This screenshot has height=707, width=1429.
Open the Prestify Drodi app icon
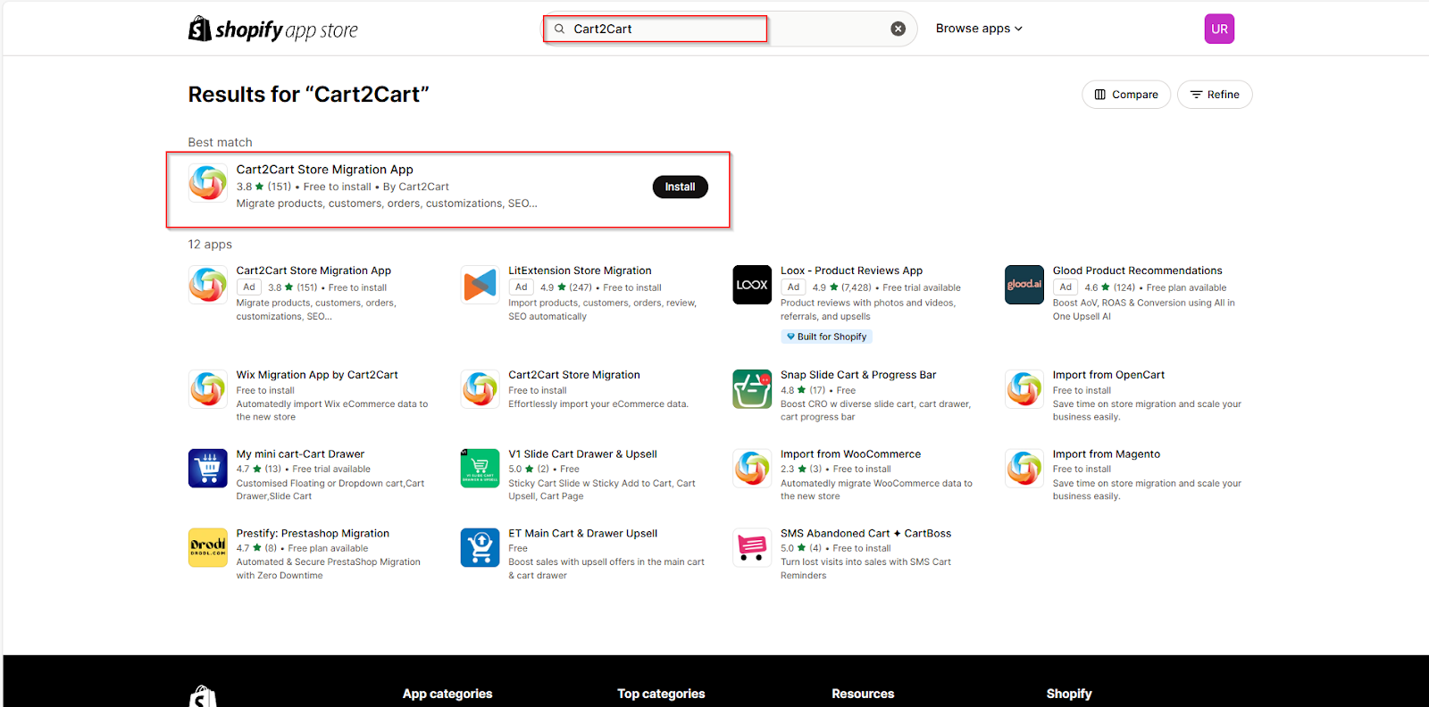207,547
